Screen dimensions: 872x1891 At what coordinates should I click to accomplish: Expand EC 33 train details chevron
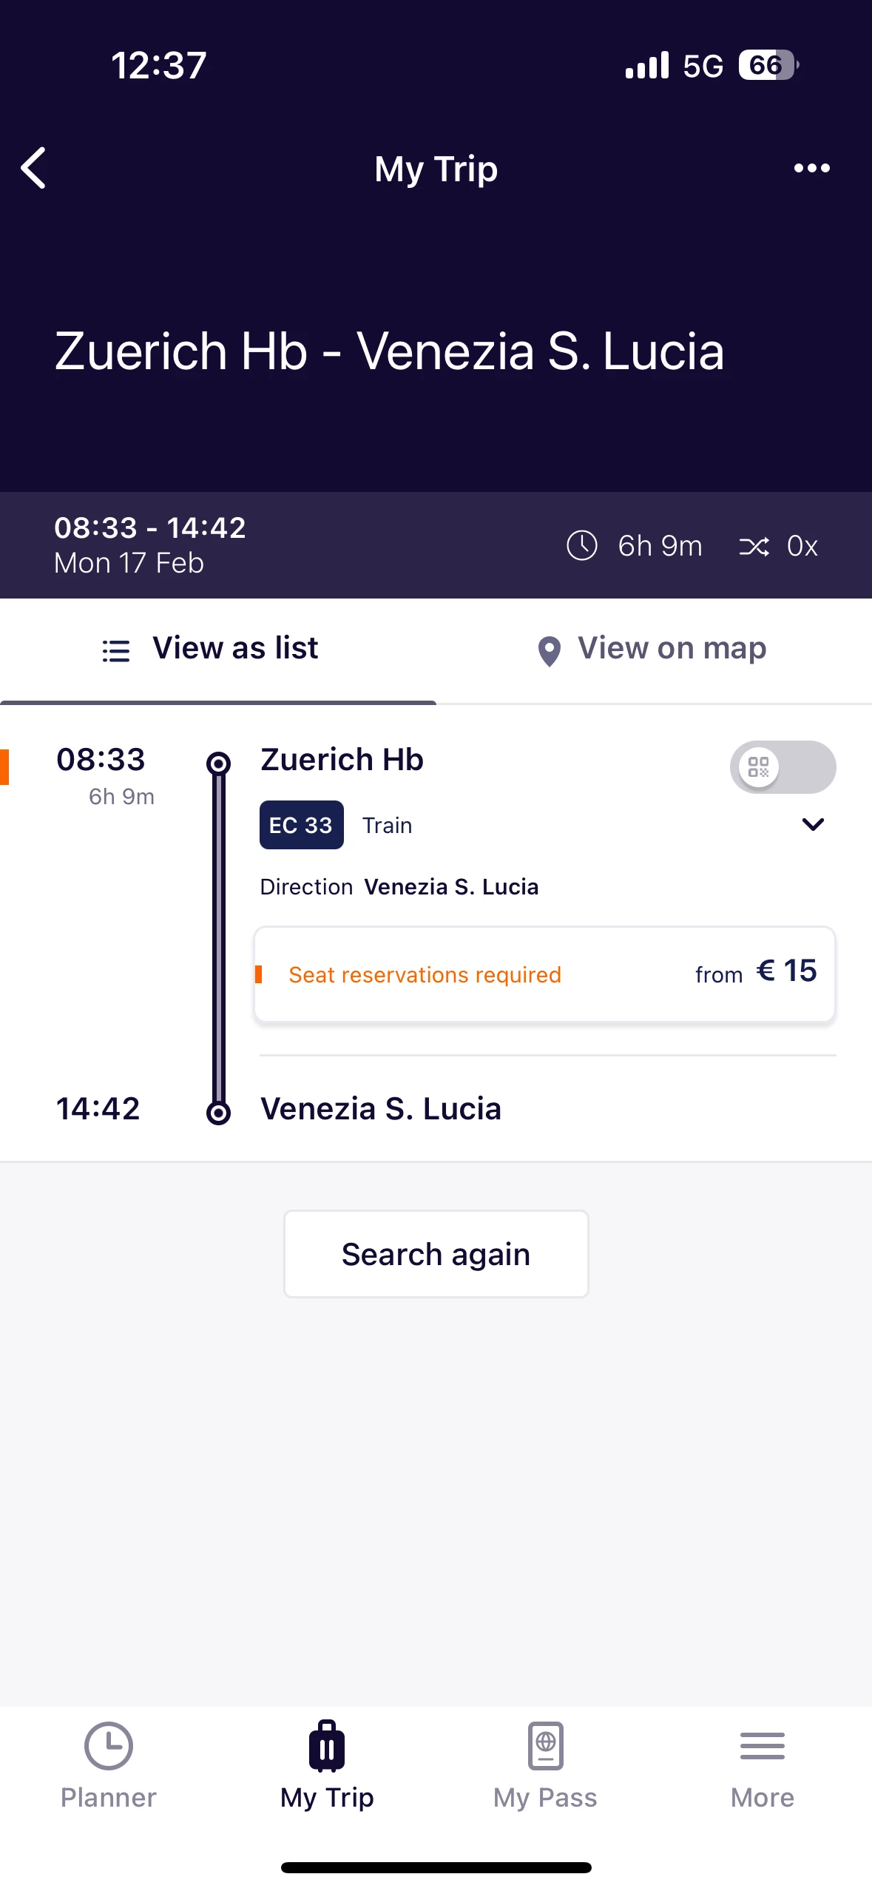(x=813, y=824)
